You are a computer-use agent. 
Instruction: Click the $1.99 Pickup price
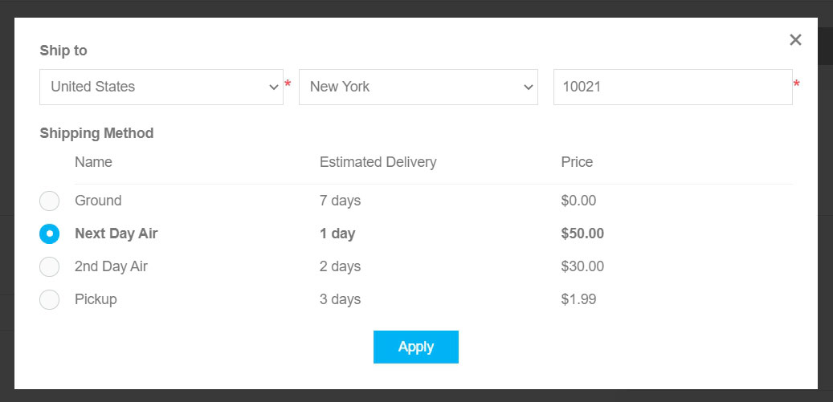[x=578, y=299]
